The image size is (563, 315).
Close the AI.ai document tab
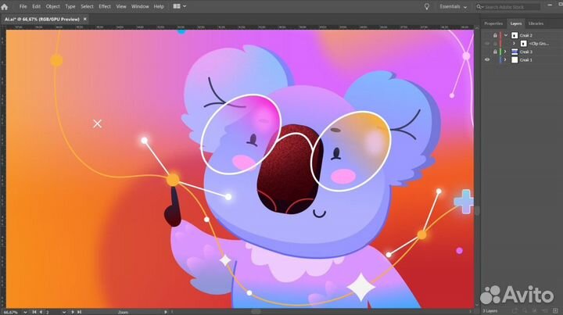(84, 17)
